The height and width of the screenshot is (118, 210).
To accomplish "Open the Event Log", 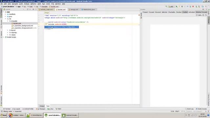I will click(x=189, y=109).
